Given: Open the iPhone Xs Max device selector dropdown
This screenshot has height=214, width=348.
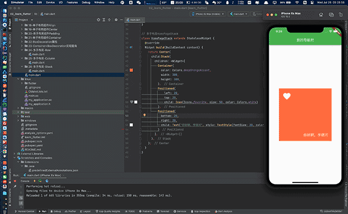Looking at the screenshot, I should pyautogui.click(x=208, y=14).
